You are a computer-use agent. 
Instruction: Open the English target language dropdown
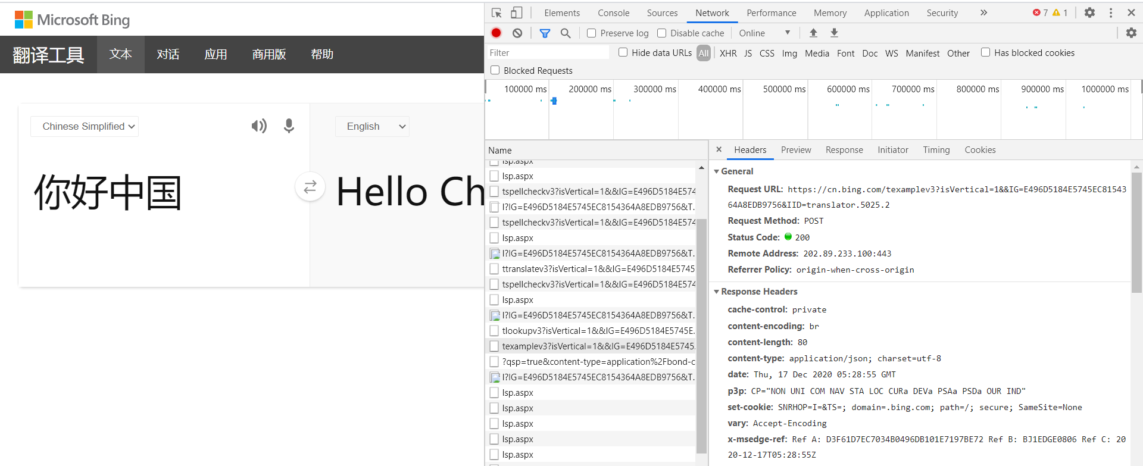coord(372,126)
